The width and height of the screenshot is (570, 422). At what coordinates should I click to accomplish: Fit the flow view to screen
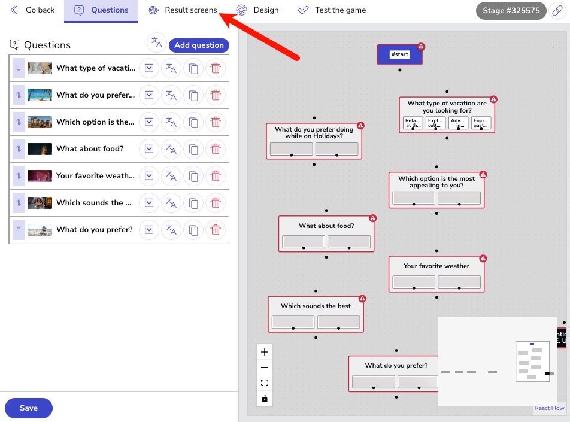pos(265,383)
